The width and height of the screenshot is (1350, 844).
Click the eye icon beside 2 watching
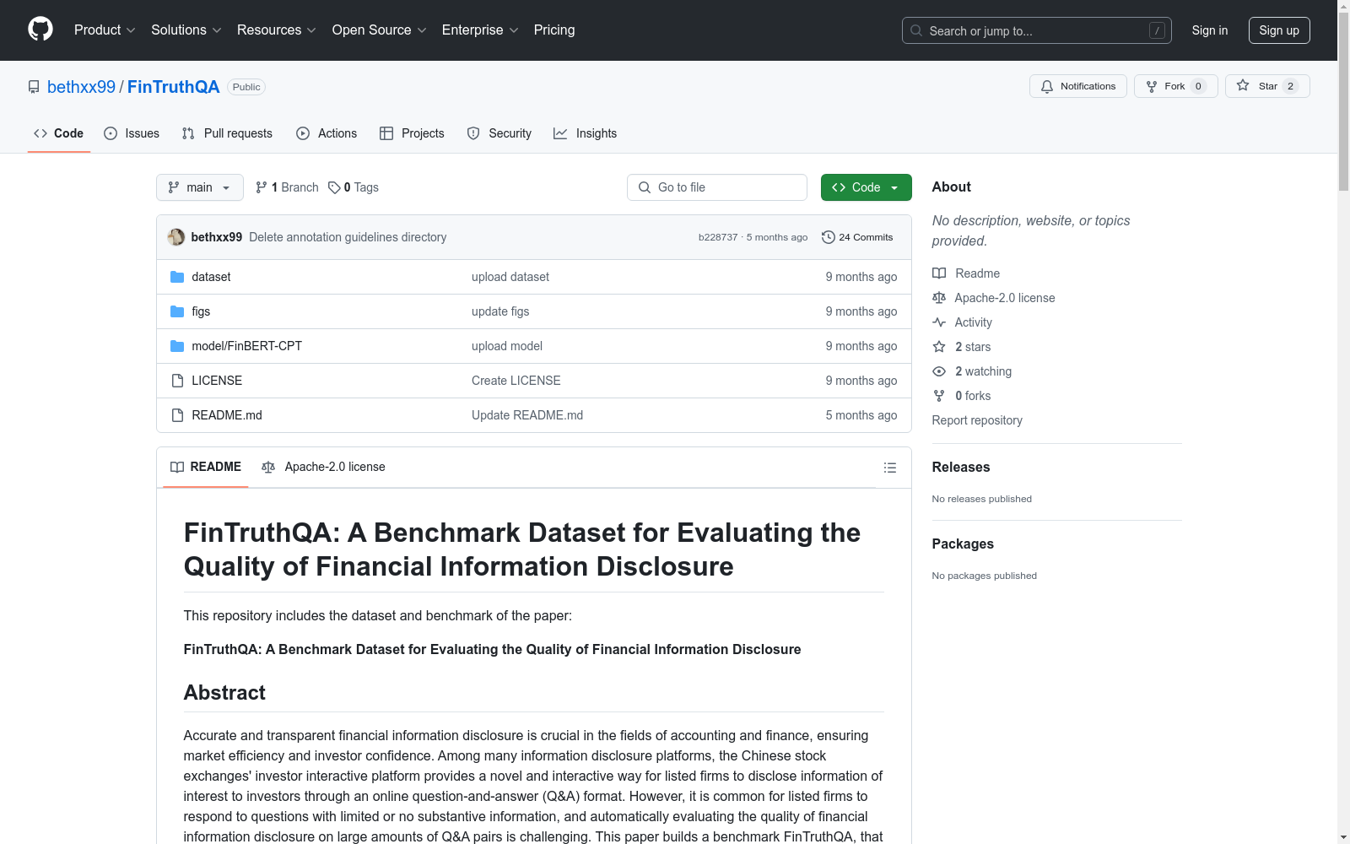(939, 371)
